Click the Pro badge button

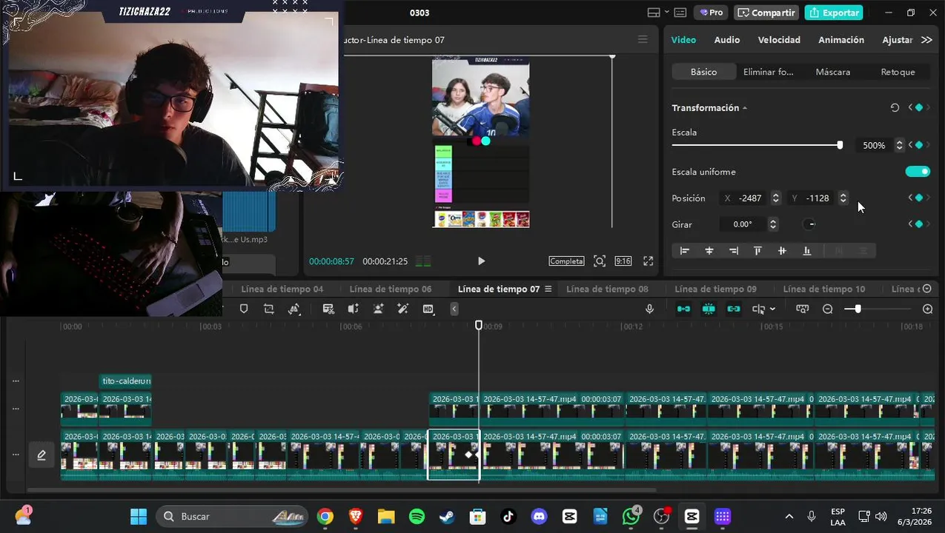(711, 13)
